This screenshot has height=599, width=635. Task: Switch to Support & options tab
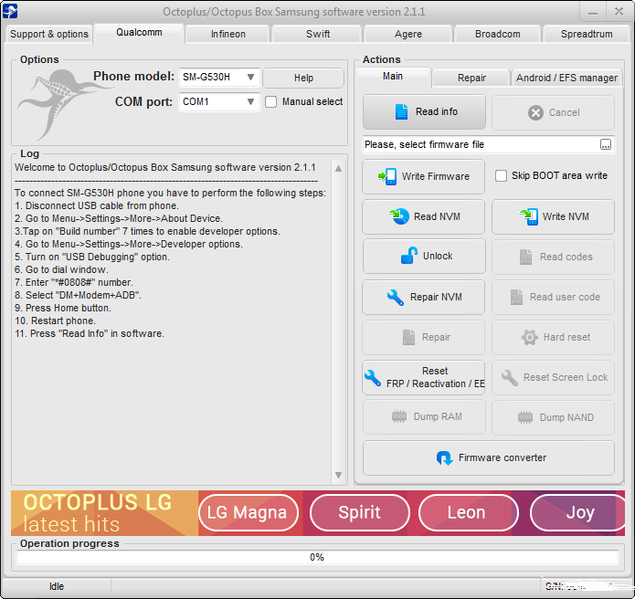point(49,34)
